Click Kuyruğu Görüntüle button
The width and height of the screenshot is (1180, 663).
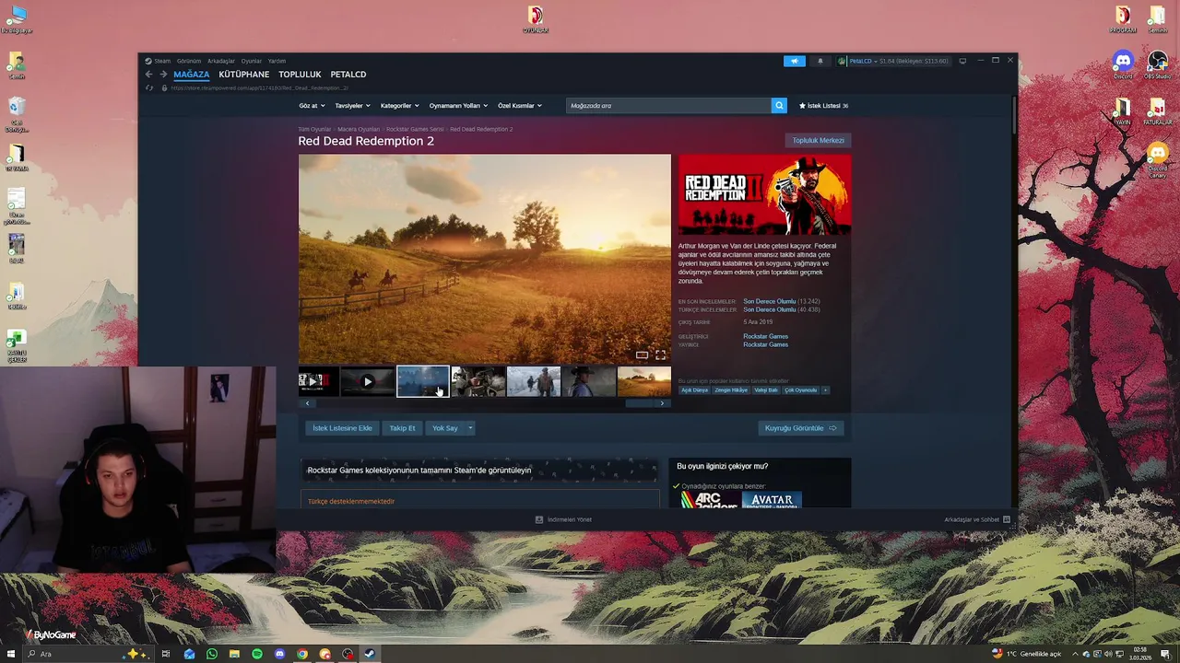[x=801, y=428]
